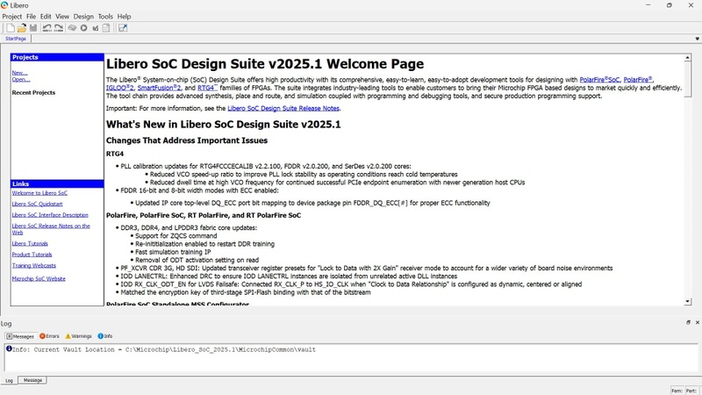Viewport: 702px width, 395px height.
Task: Click the Log panel title
Action: (x=6, y=323)
